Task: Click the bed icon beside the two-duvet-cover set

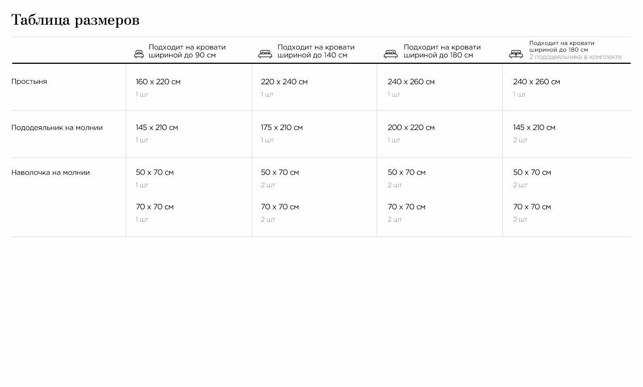Action: click(x=516, y=54)
